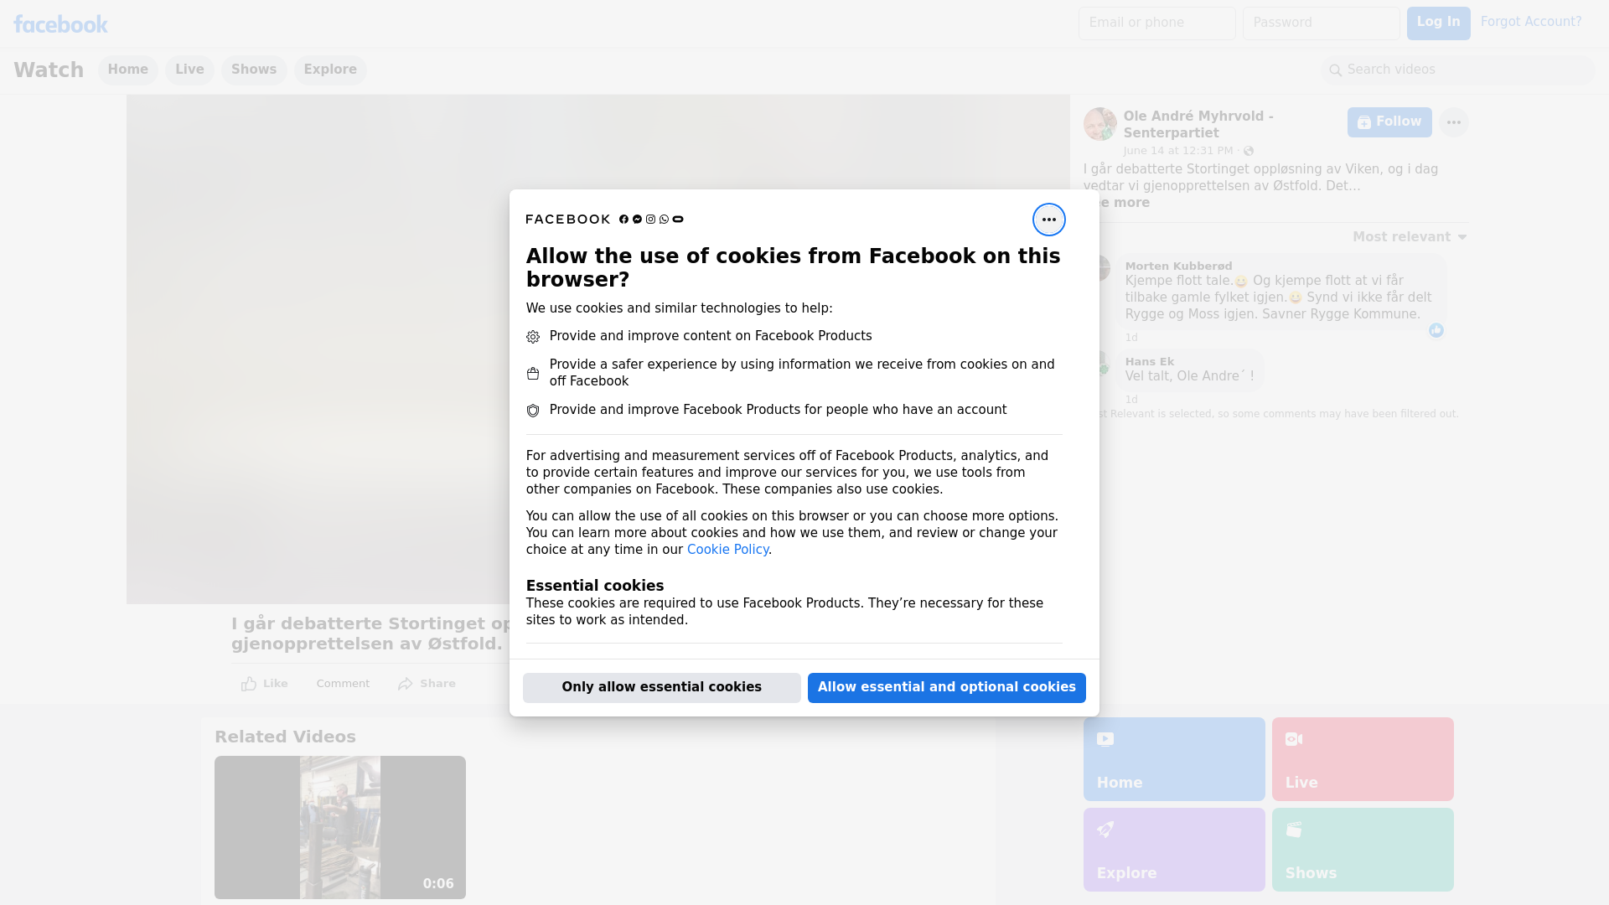1609x905 pixels.
Task: Click the Related Videos heading
Action: coord(285,737)
